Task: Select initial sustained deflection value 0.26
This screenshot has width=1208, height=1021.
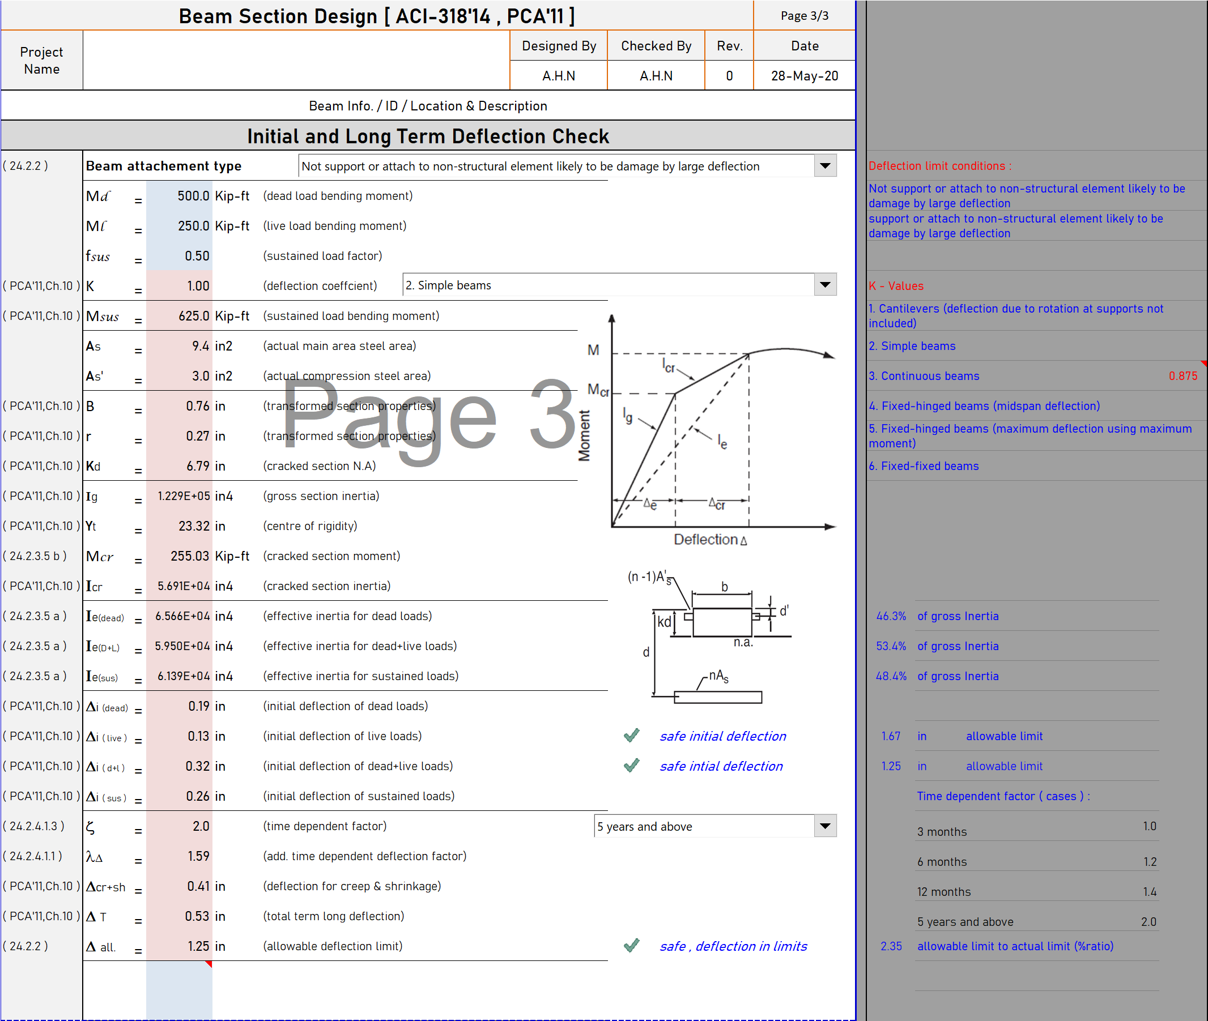Action: (x=179, y=796)
